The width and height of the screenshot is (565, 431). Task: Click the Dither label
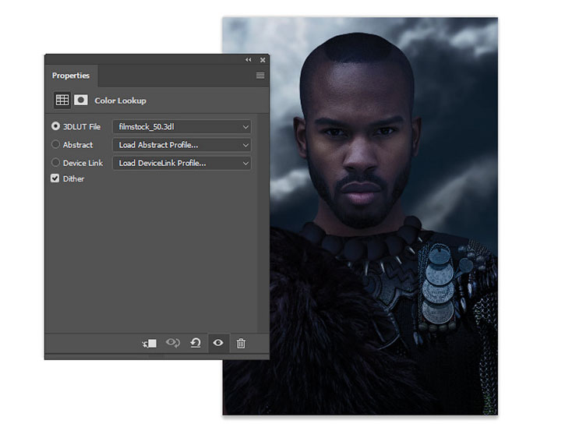pos(73,178)
